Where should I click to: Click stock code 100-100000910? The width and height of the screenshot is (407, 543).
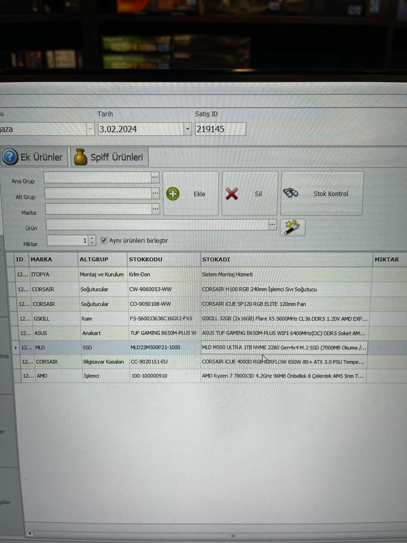pyautogui.click(x=149, y=376)
